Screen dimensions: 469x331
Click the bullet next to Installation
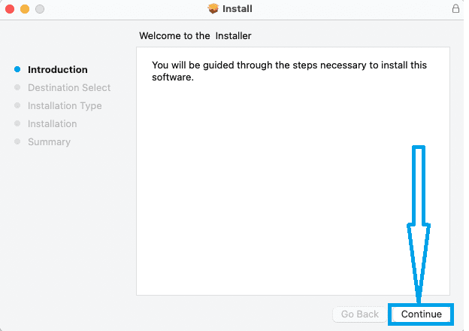17,124
